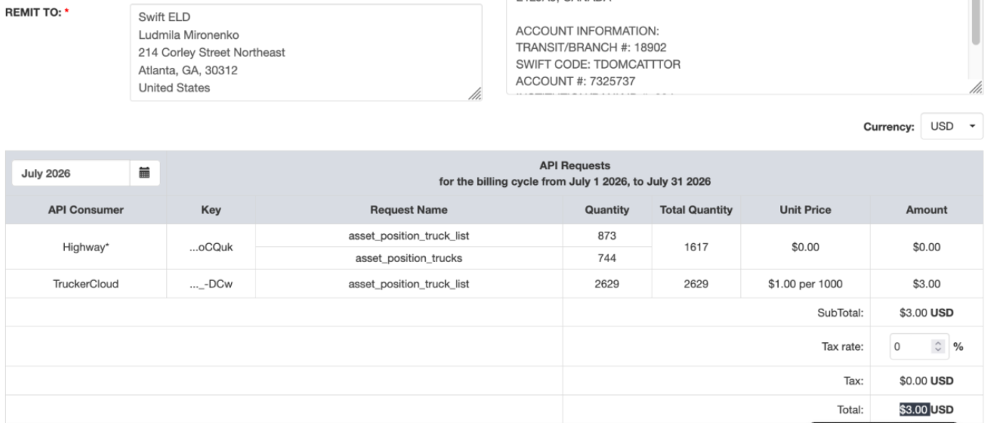The height and width of the screenshot is (423, 988).
Task: Click the Quantity column header
Action: (x=608, y=210)
